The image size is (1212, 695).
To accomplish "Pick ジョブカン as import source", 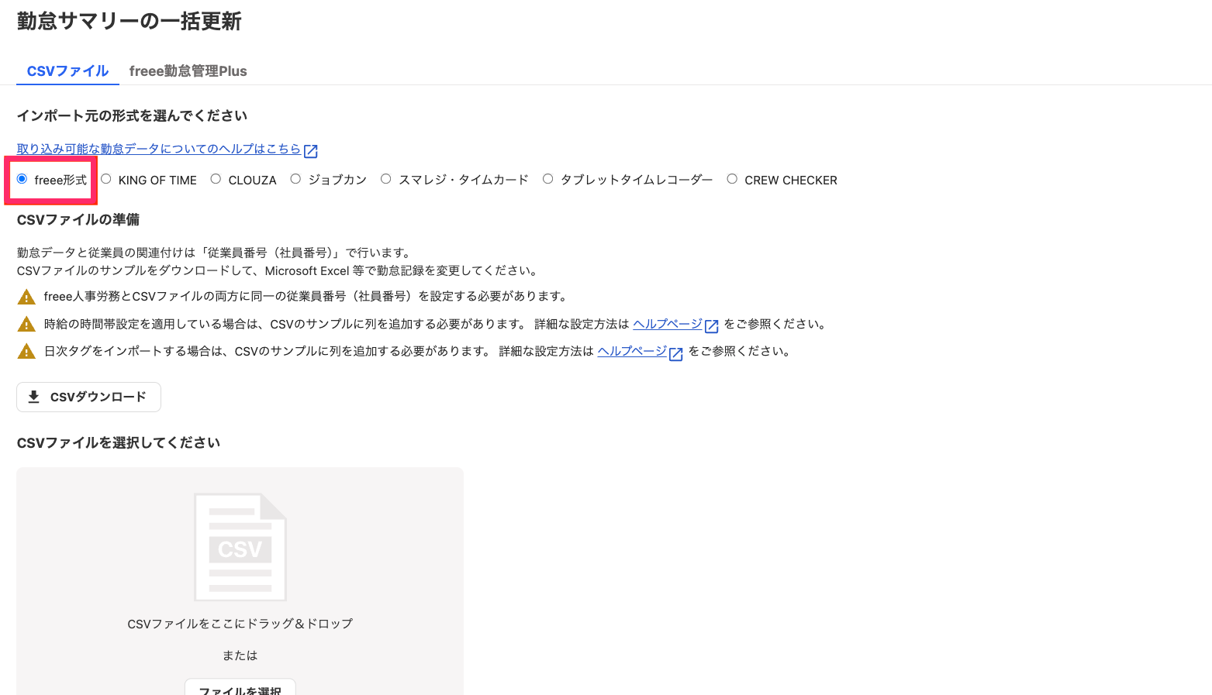I will tap(295, 179).
